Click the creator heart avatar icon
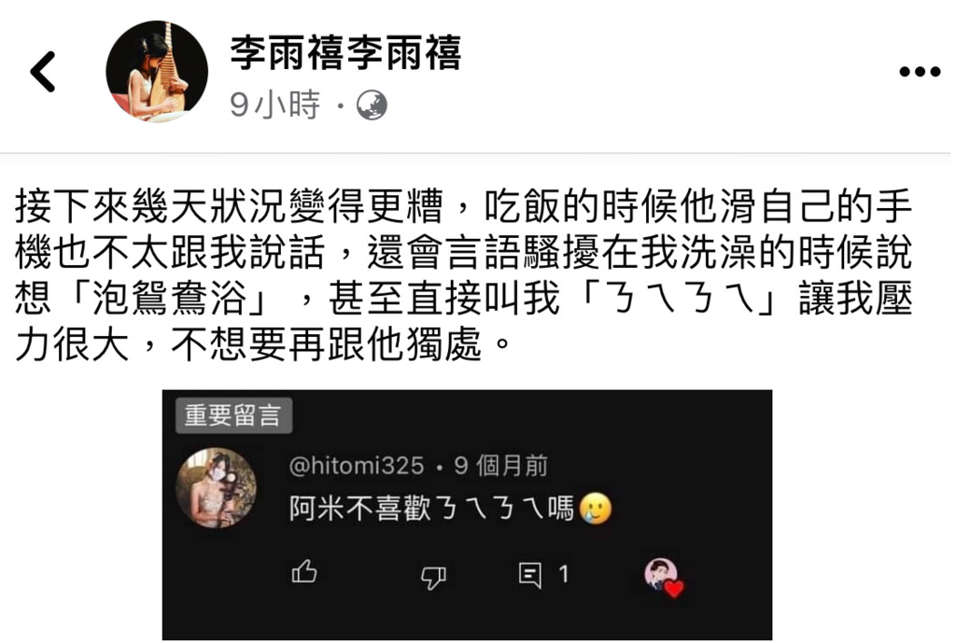956x643 pixels. pyautogui.click(x=664, y=577)
